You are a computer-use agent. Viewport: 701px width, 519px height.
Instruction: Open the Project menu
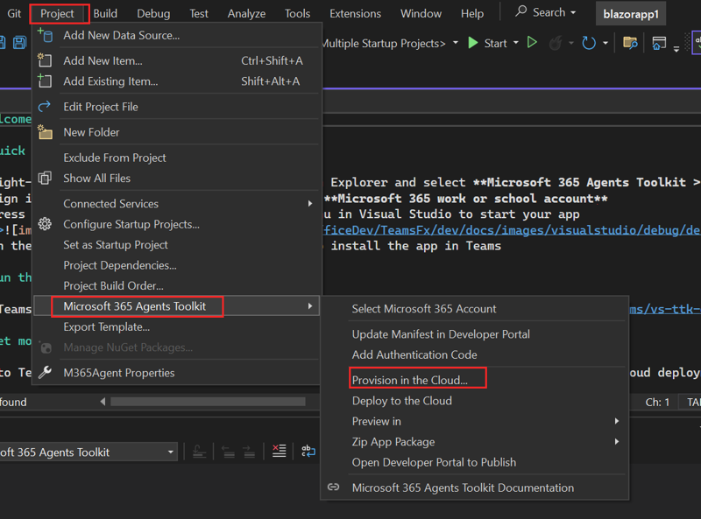[57, 14]
